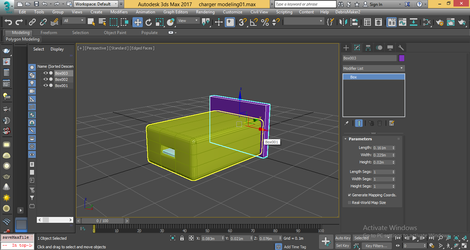Click the Edged Faces viewport label
The height and width of the screenshot is (250, 470).
[142, 48]
